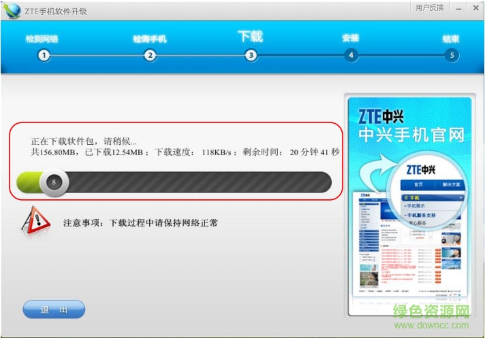
Task: Click the 共156.80MB total size text
Action: (53, 152)
